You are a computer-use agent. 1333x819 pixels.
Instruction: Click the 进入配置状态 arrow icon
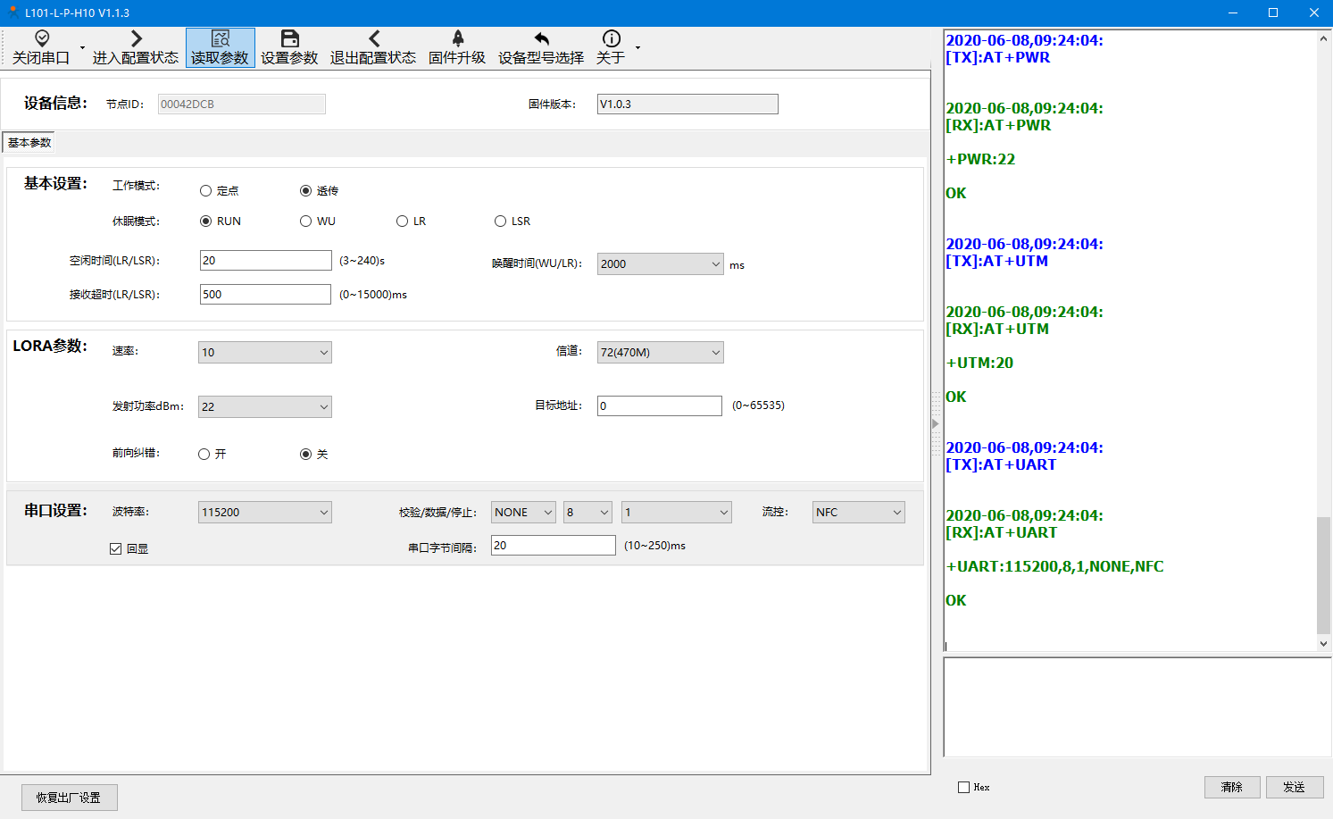pyautogui.click(x=136, y=38)
